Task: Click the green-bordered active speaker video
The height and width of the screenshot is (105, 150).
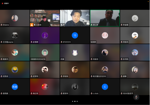Action: pos(105,18)
